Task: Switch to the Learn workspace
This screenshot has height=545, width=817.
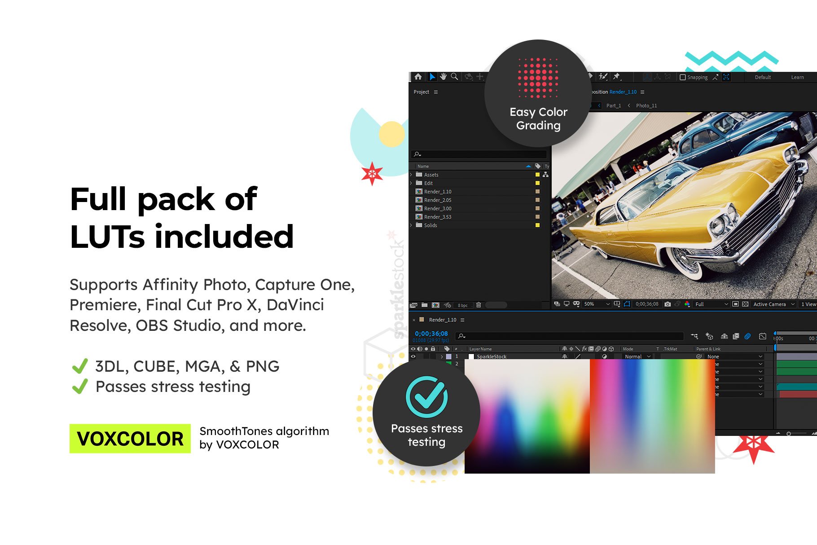Action: [797, 77]
